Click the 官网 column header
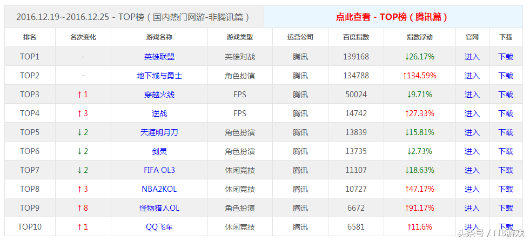The image size is (530, 241). 472,37
